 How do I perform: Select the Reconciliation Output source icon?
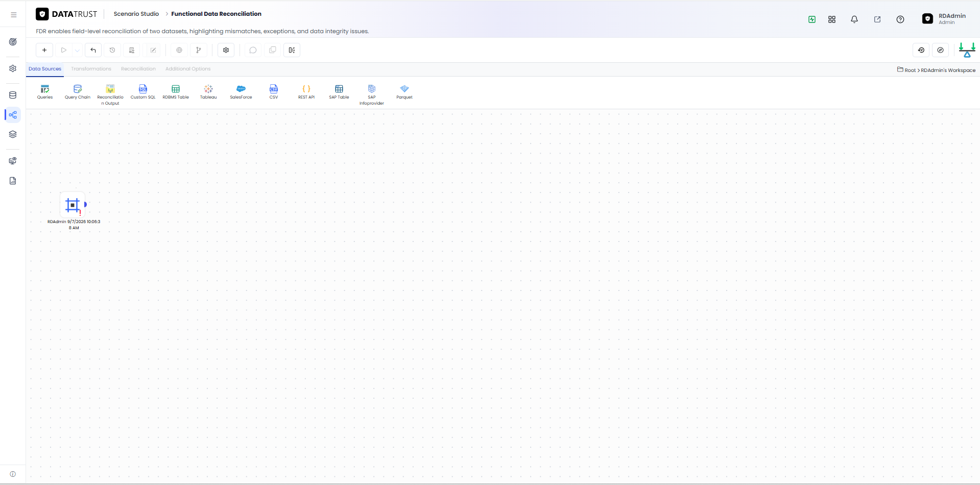click(x=110, y=89)
